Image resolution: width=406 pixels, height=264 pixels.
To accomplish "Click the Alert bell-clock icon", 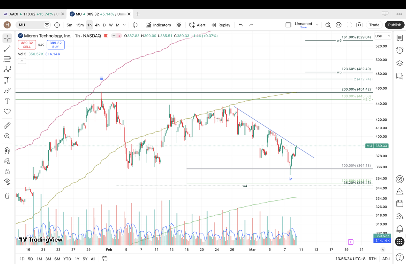I will (197, 25).
